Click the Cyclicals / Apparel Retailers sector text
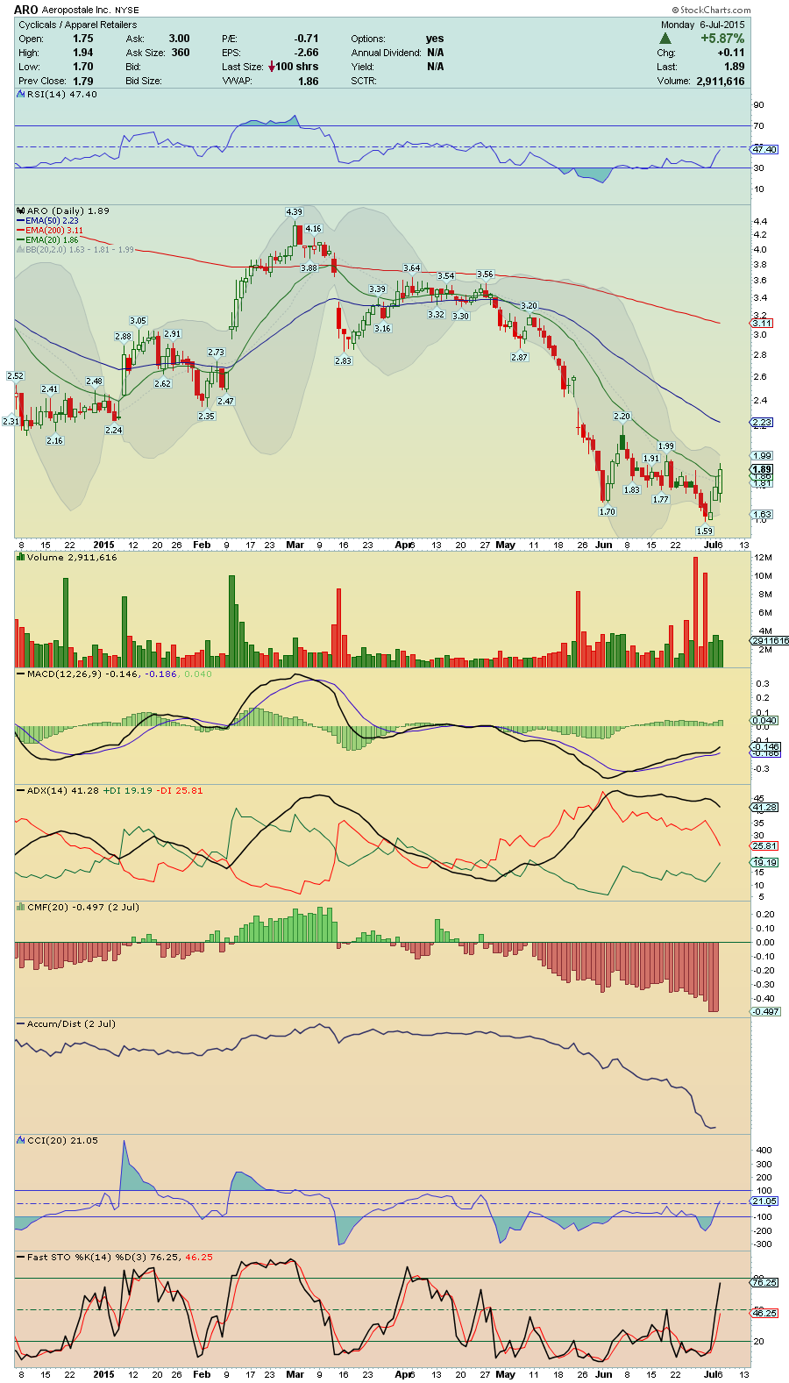This screenshot has height=1383, width=789. [x=78, y=25]
